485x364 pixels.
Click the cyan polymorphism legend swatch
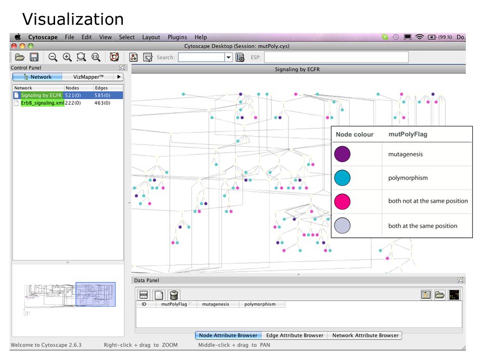tap(342, 177)
